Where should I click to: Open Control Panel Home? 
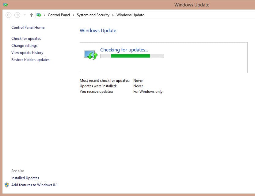pos(28,28)
